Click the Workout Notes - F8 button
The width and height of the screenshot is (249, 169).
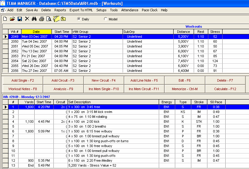pos(22,89)
